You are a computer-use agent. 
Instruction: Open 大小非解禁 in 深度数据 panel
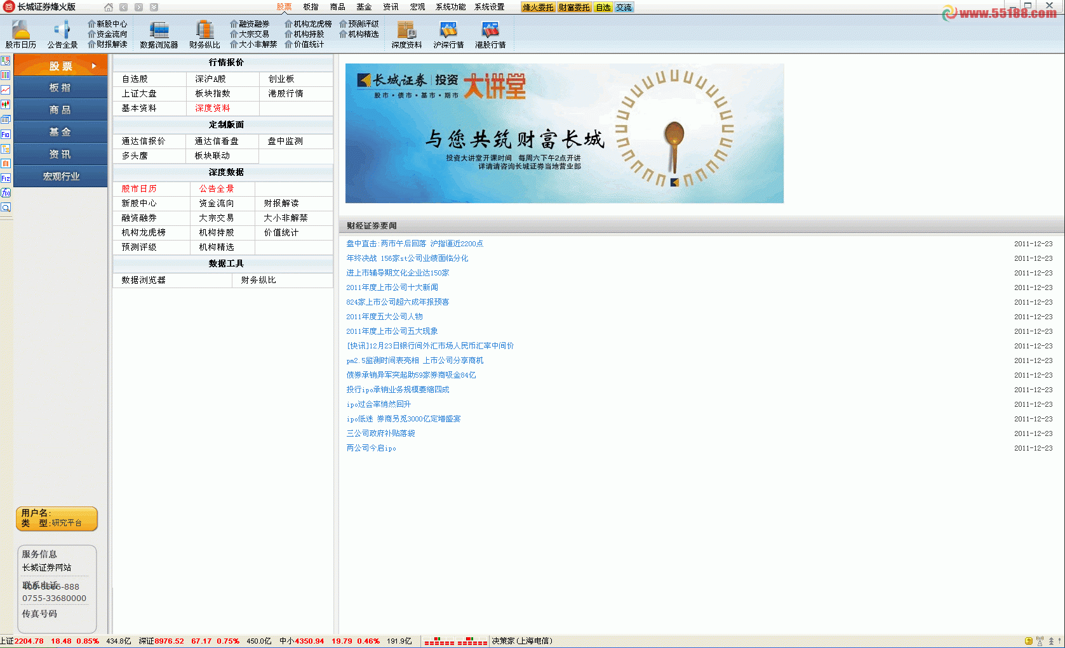click(286, 218)
